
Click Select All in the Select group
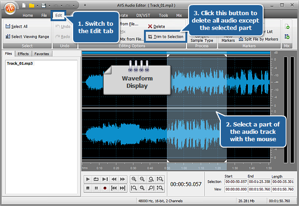(x=17, y=27)
